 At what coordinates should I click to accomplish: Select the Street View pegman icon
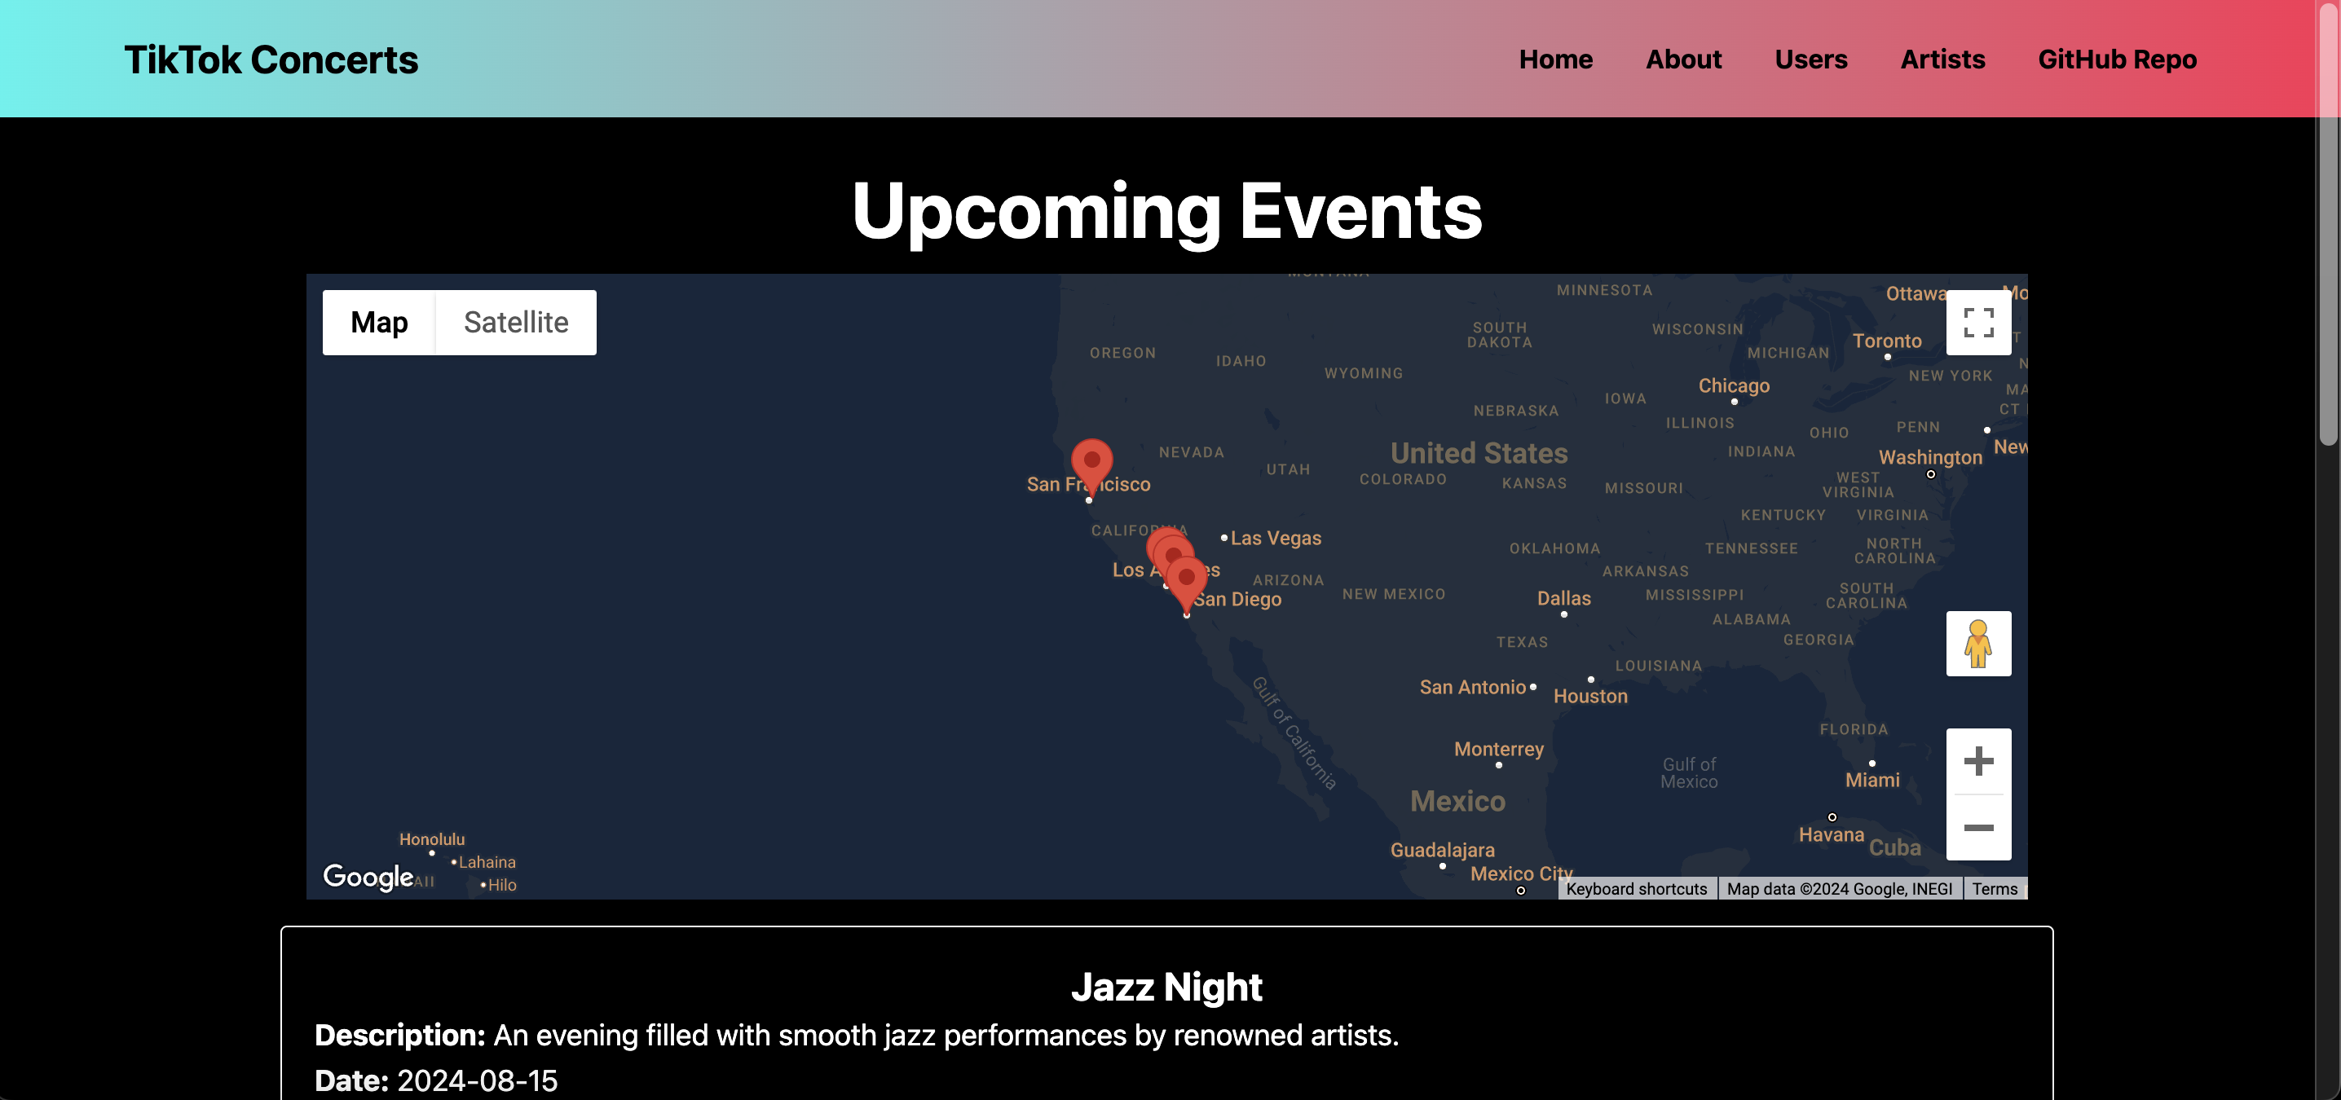[x=1978, y=643]
